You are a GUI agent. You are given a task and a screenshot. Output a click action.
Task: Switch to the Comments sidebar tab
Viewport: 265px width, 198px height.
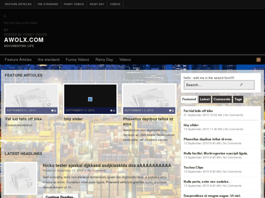pos(222,99)
